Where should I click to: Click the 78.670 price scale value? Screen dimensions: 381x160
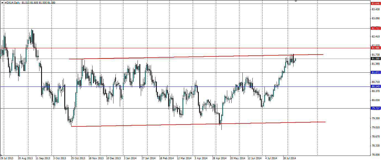click(x=375, y=137)
